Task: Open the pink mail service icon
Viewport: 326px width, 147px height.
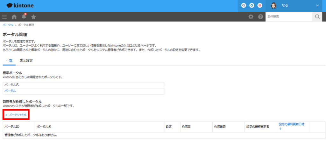Action: pos(260,6)
